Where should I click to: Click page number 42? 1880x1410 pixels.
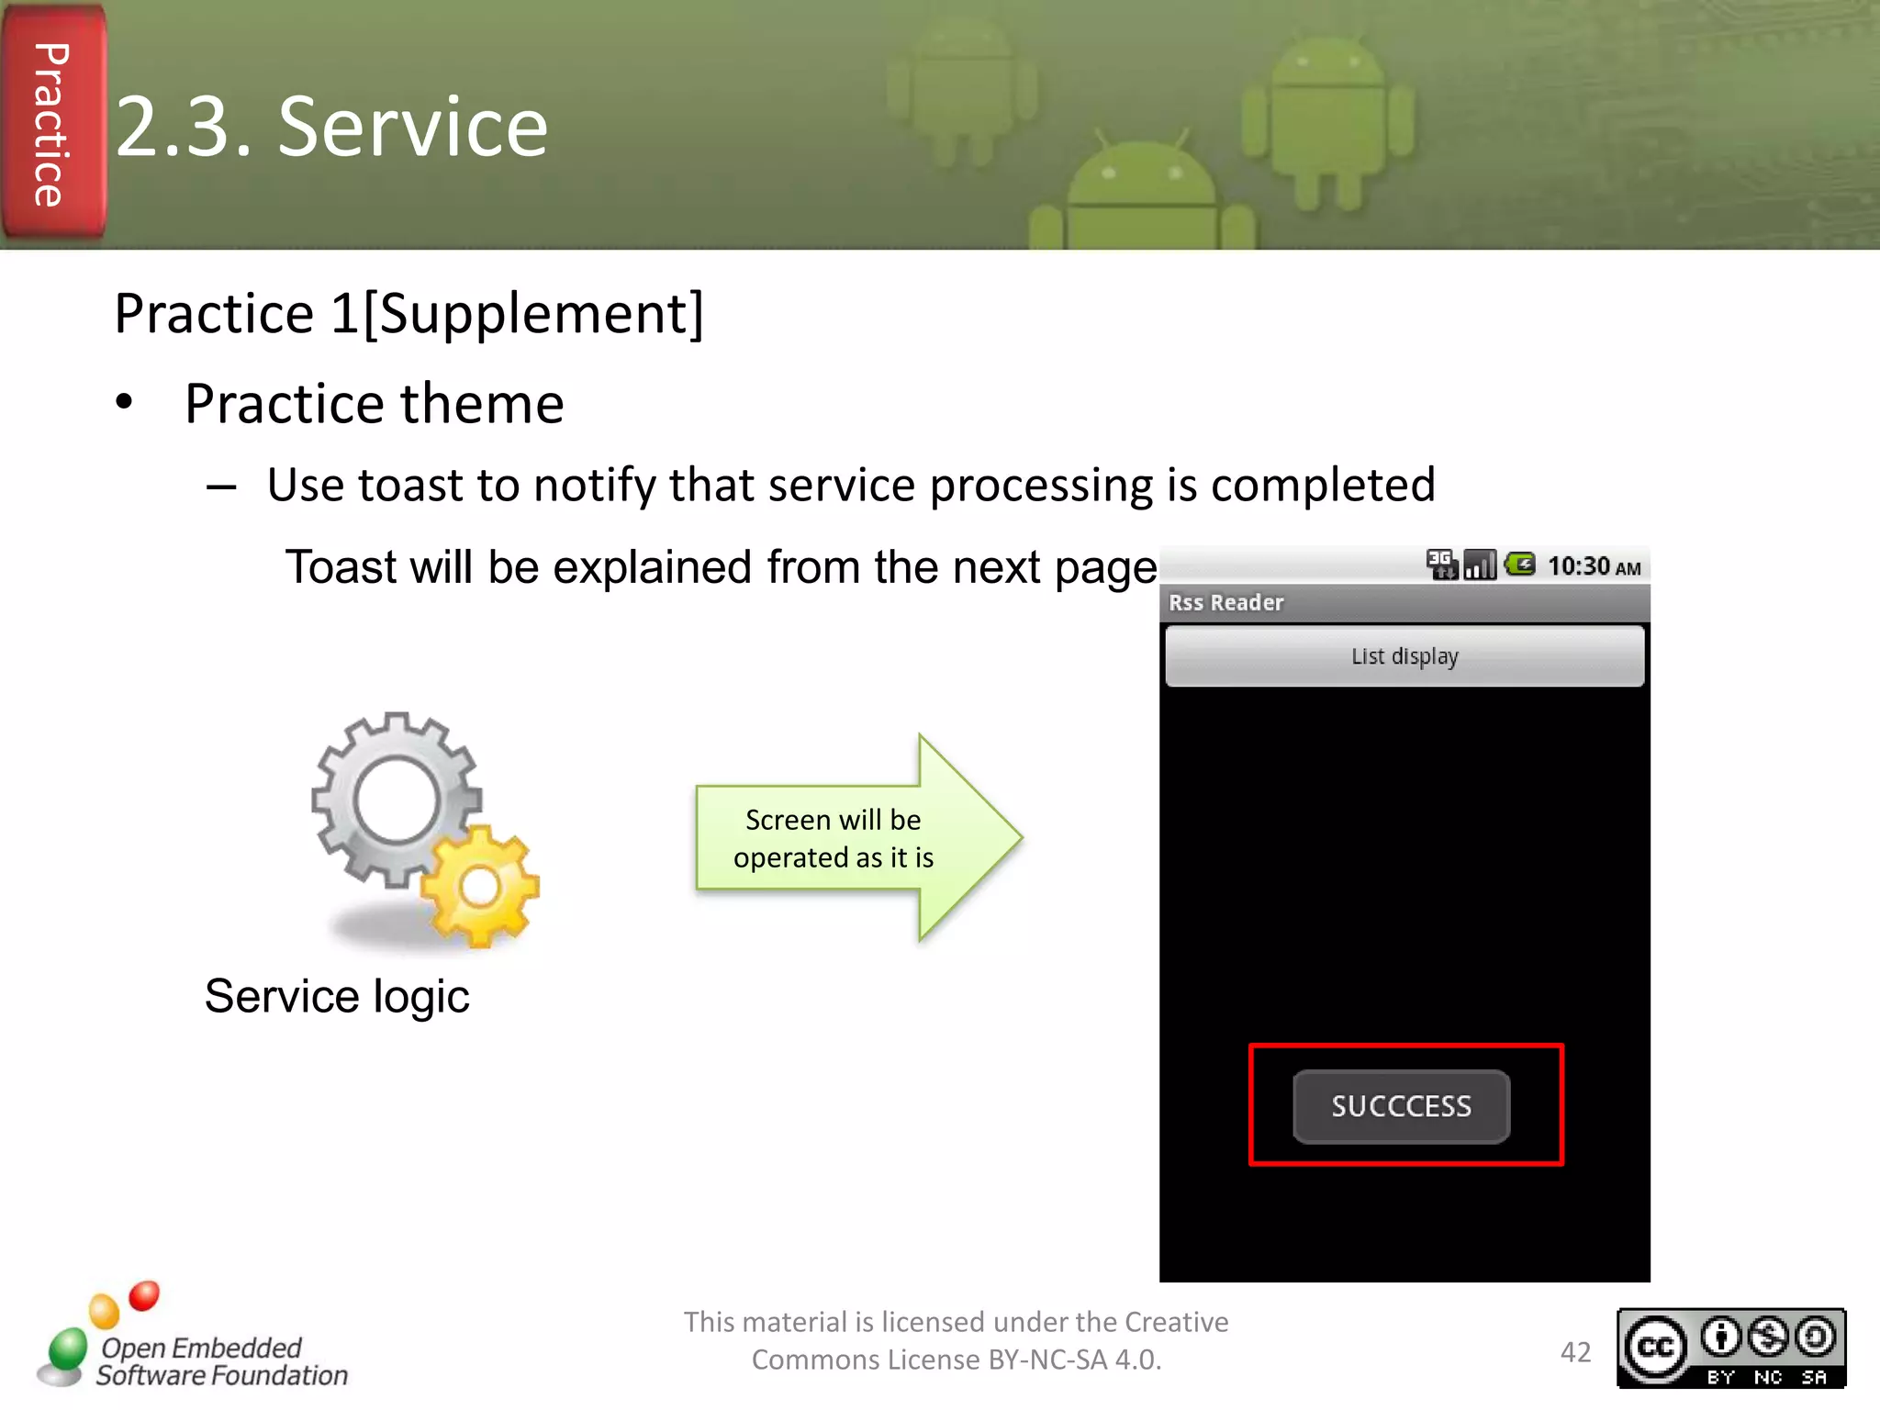tap(1576, 1352)
